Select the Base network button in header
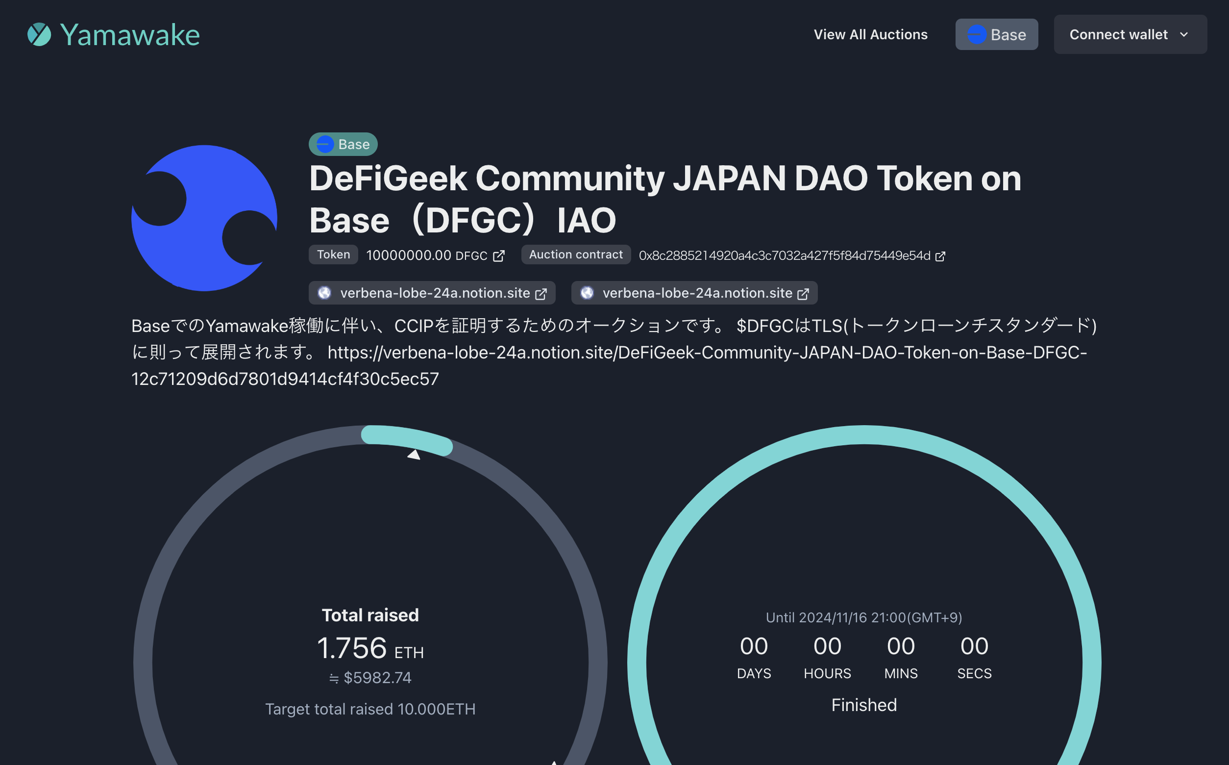Image resolution: width=1229 pixels, height=765 pixels. (996, 34)
